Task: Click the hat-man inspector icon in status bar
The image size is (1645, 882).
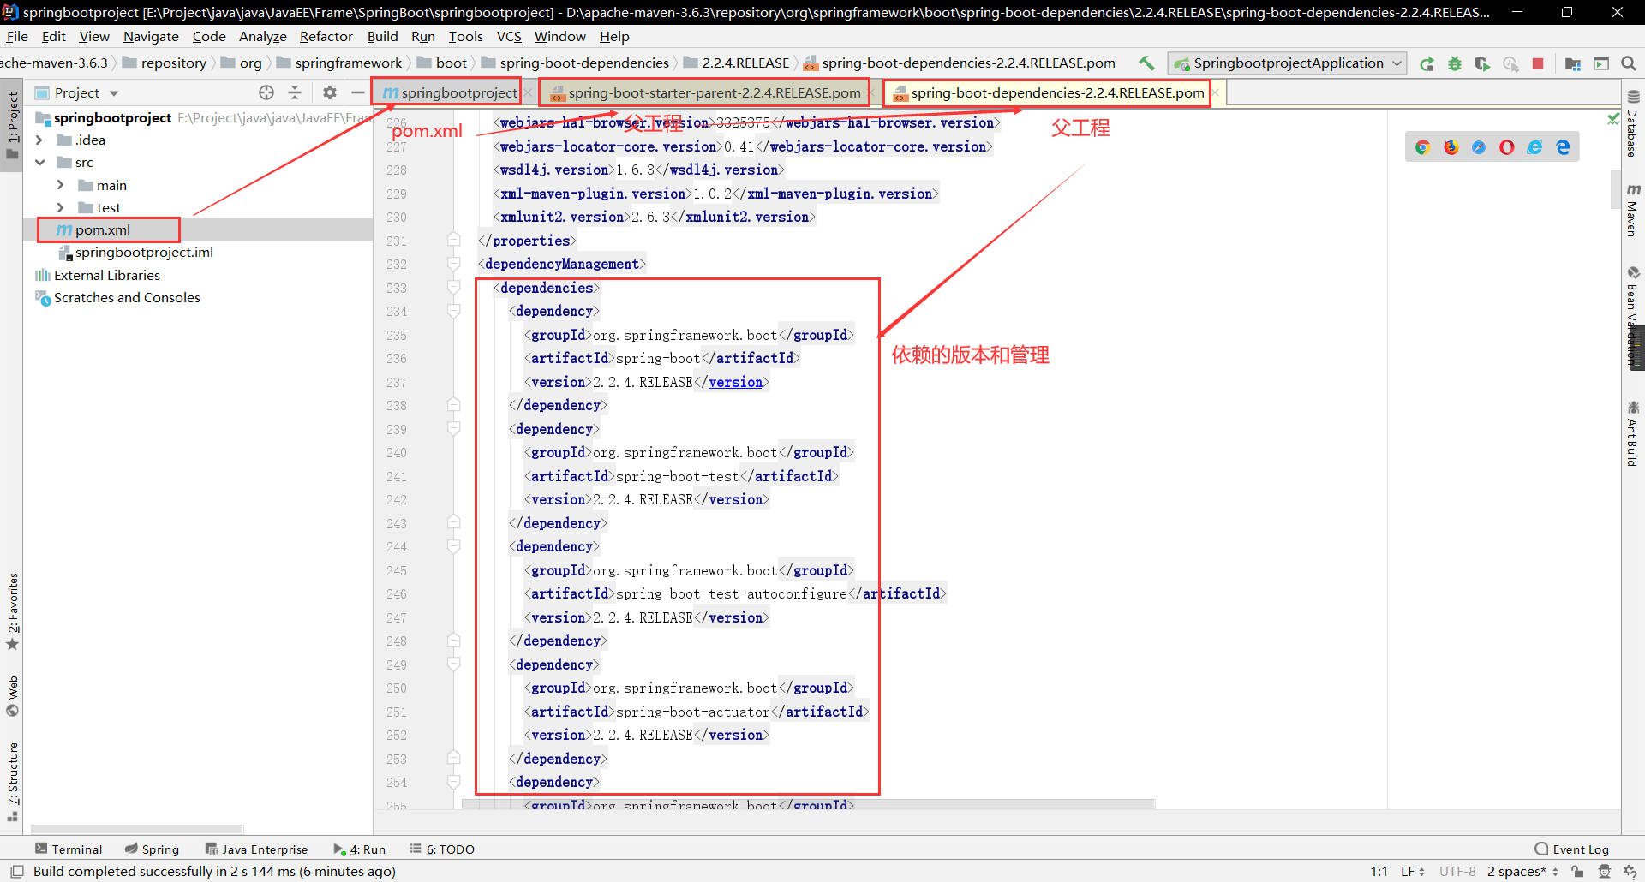Action: point(1605,872)
